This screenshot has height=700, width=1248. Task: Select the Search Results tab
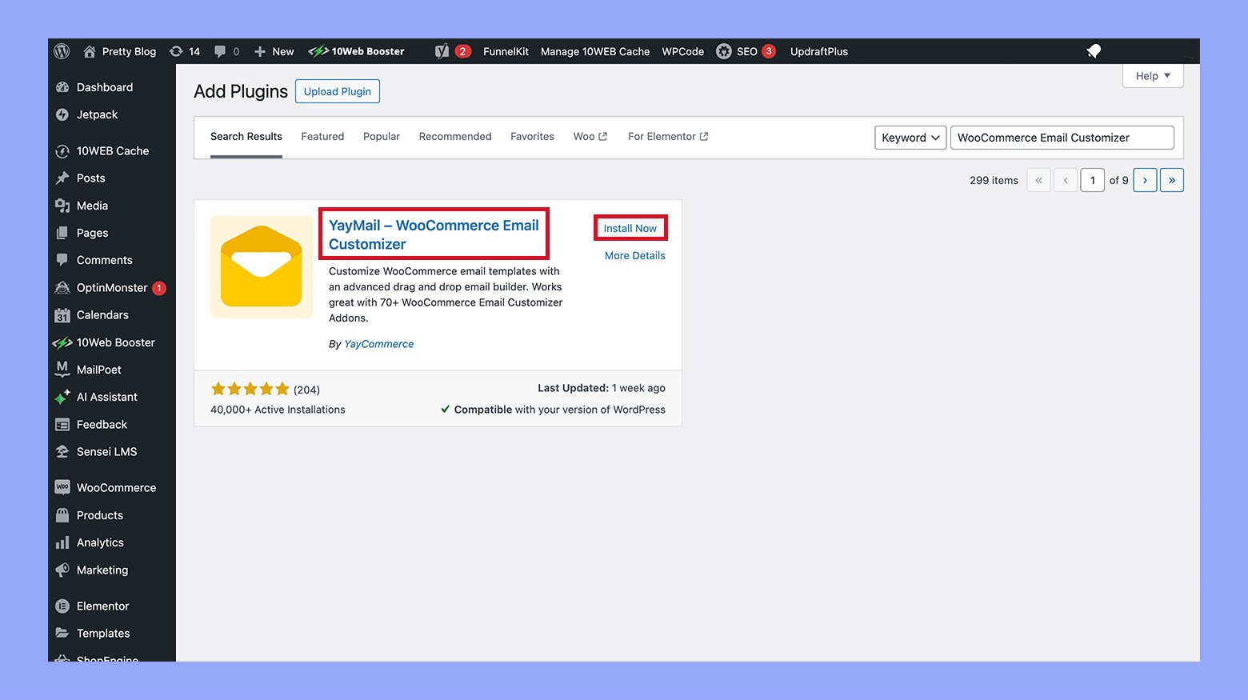click(x=246, y=137)
